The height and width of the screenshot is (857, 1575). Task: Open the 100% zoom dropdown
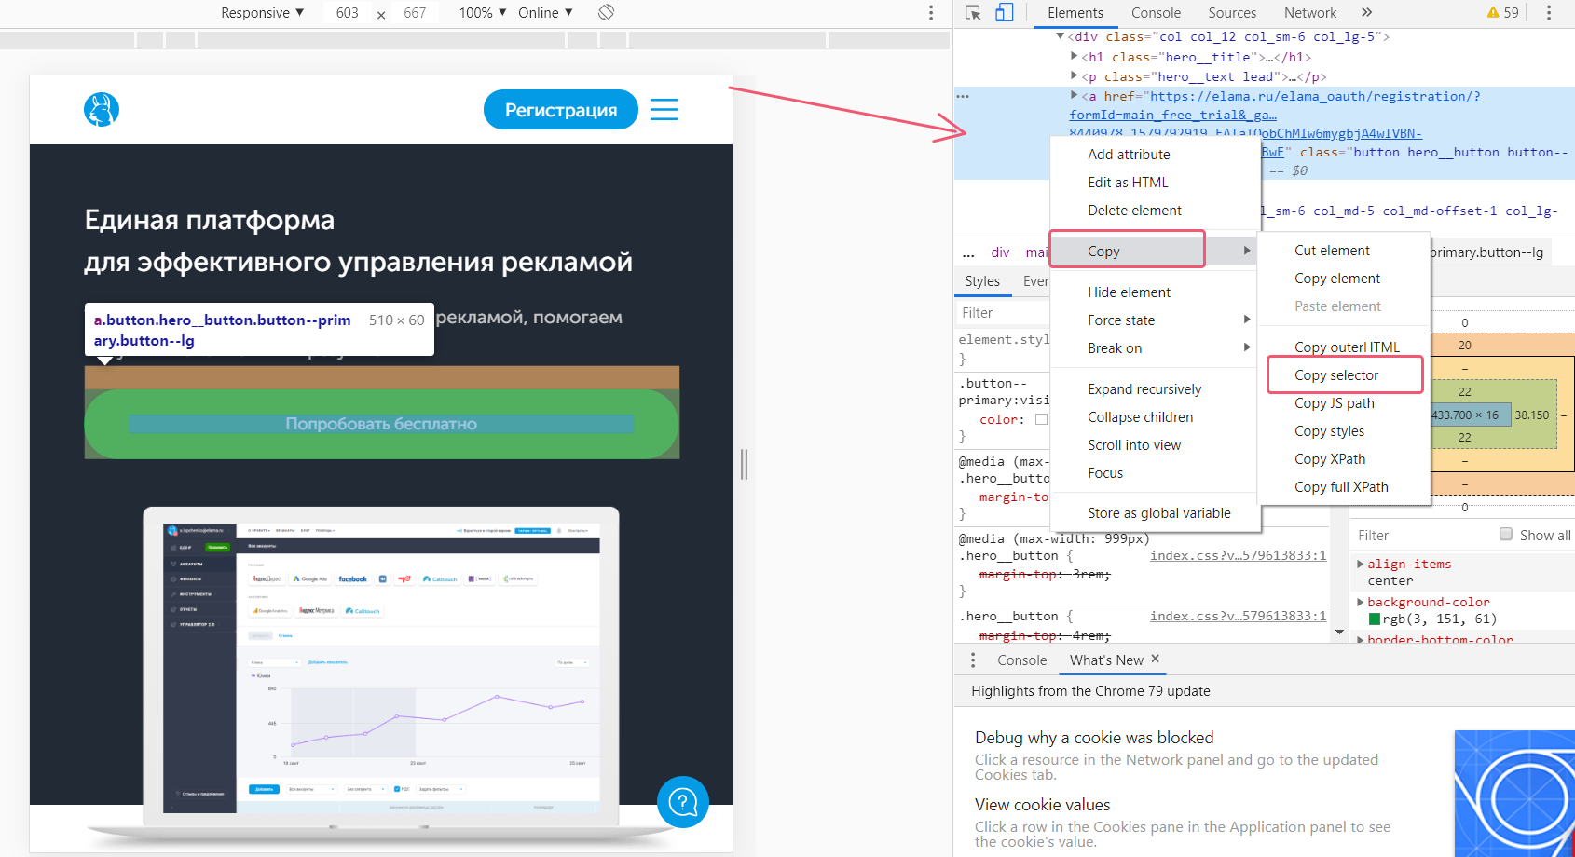(x=482, y=13)
